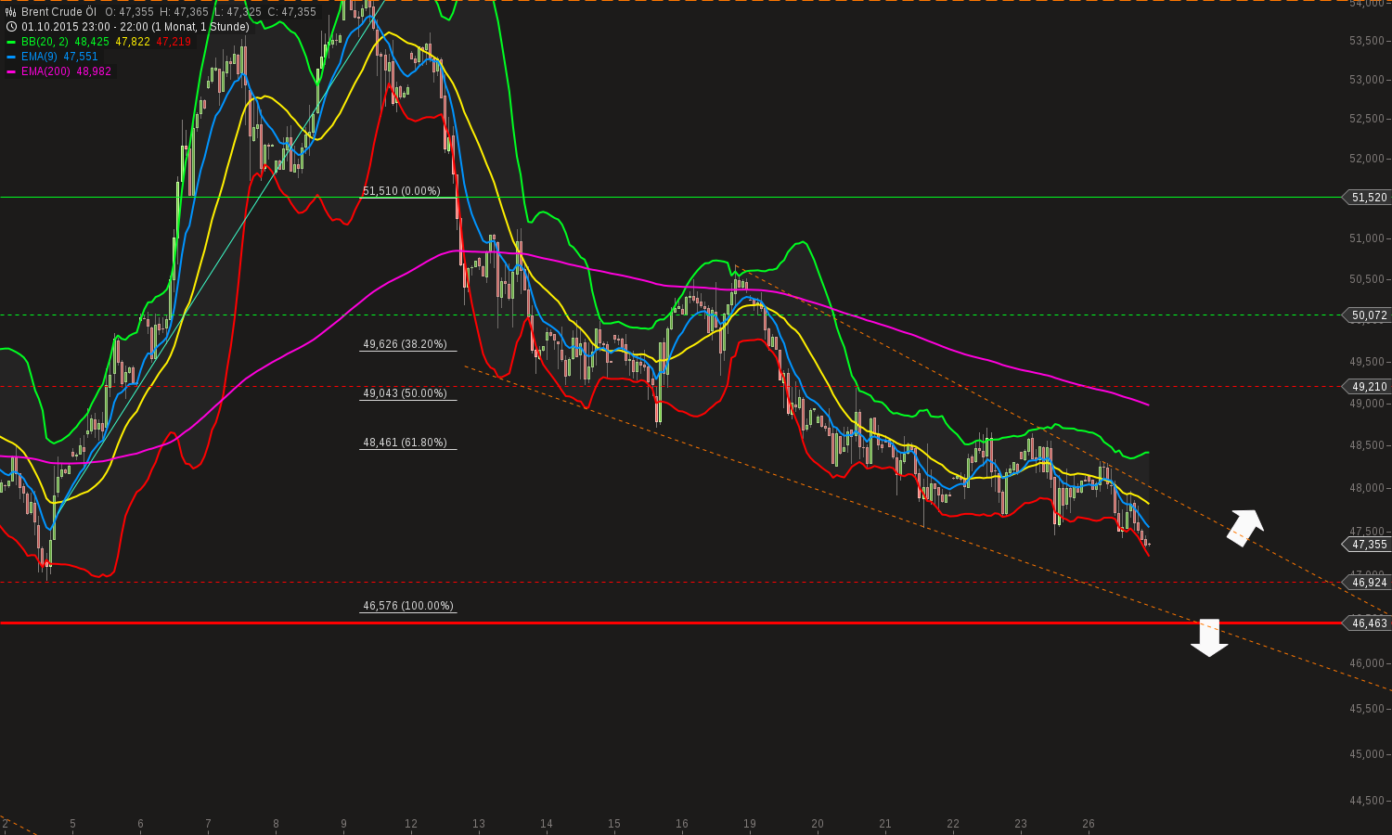Viewport: 1392px width, 835px height.
Task: Select the Fibonacci label 49,626 (38.20%)
Action: point(405,344)
